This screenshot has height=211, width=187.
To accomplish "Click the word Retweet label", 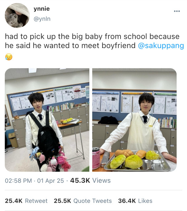I will point(36,201).
